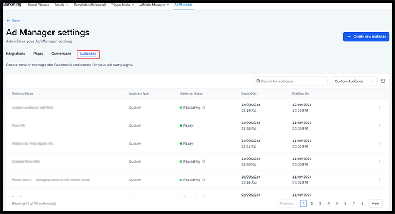
Task: Click Modified On time 23:52 PM
Action: 300,182
